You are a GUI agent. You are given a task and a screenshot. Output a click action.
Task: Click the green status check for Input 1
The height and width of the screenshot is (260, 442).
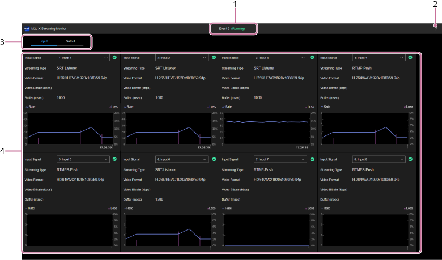click(x=115, y=57)
